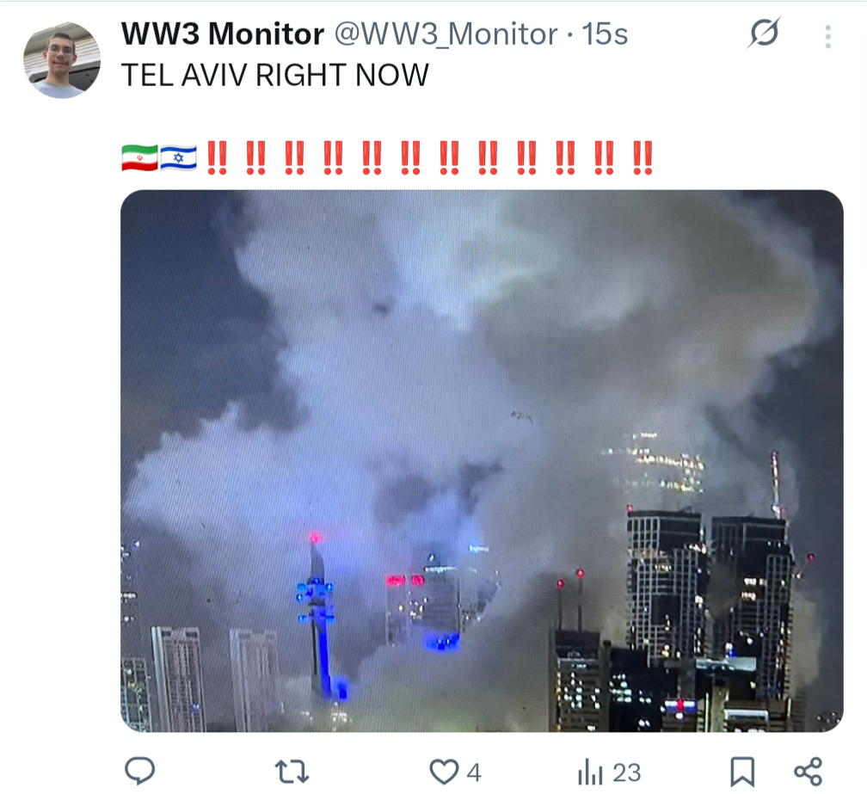Share the post via share icon

point(809,772)
